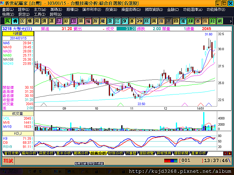234x175 pixels.
Task: Open the 期權(O) menu
Action: point(73,10)
